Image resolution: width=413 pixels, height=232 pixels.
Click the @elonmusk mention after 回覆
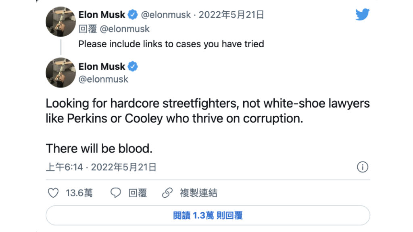[x=125, y=29]
